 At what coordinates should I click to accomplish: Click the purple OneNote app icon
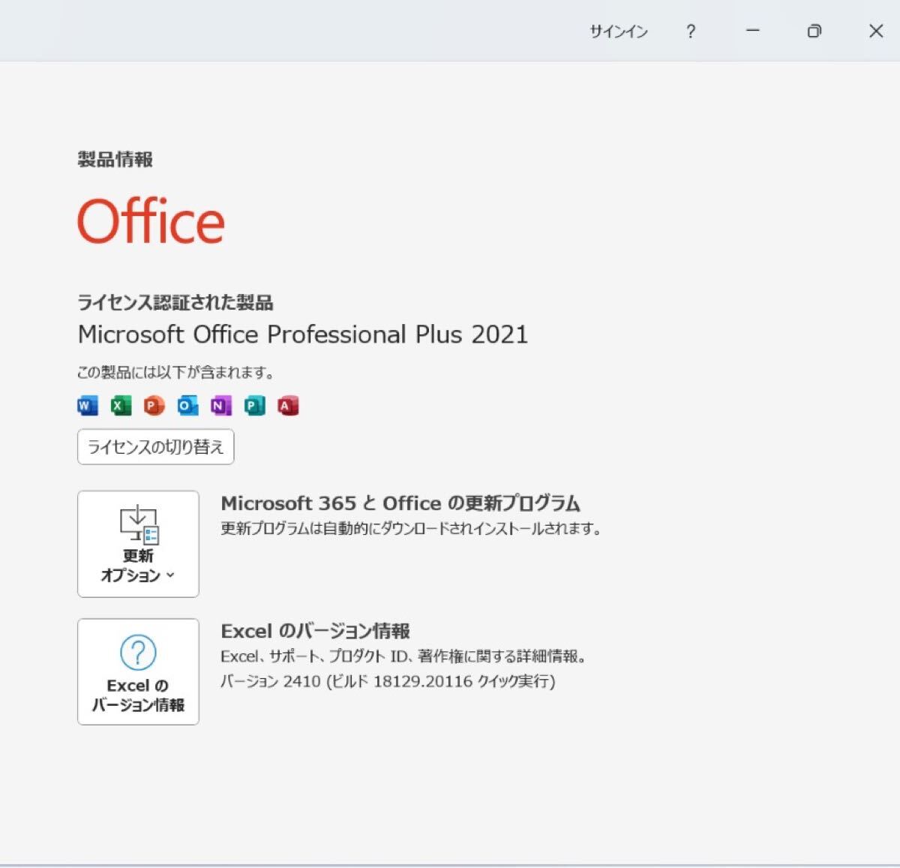click(x=221, y=406)
